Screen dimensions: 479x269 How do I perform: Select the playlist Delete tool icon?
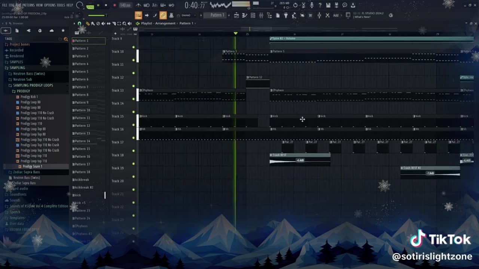coord(98,23)
